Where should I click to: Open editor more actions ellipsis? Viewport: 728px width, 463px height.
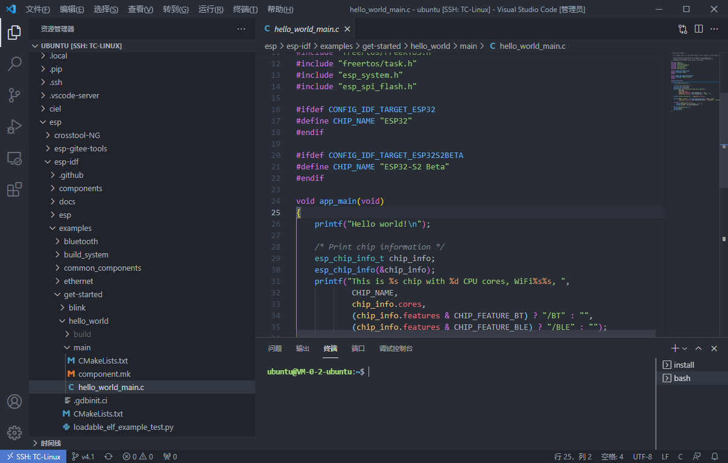[x=714, y=29]
